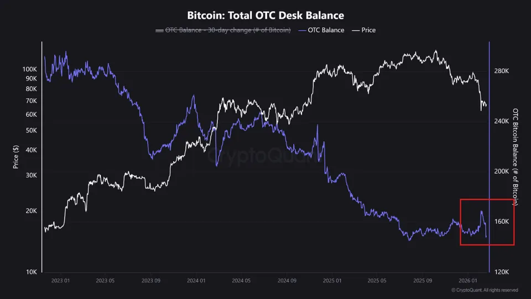
Task: Click the CryptoQuant watermark in chart center
Action: click(265, 156)
